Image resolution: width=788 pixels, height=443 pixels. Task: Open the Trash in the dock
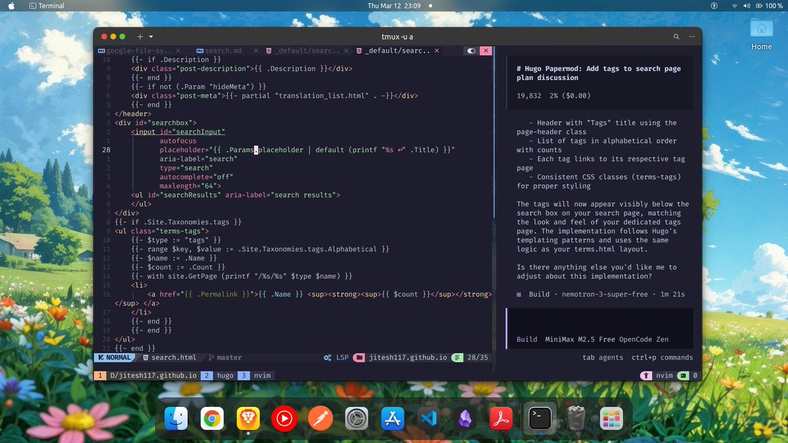coord(576,418)
